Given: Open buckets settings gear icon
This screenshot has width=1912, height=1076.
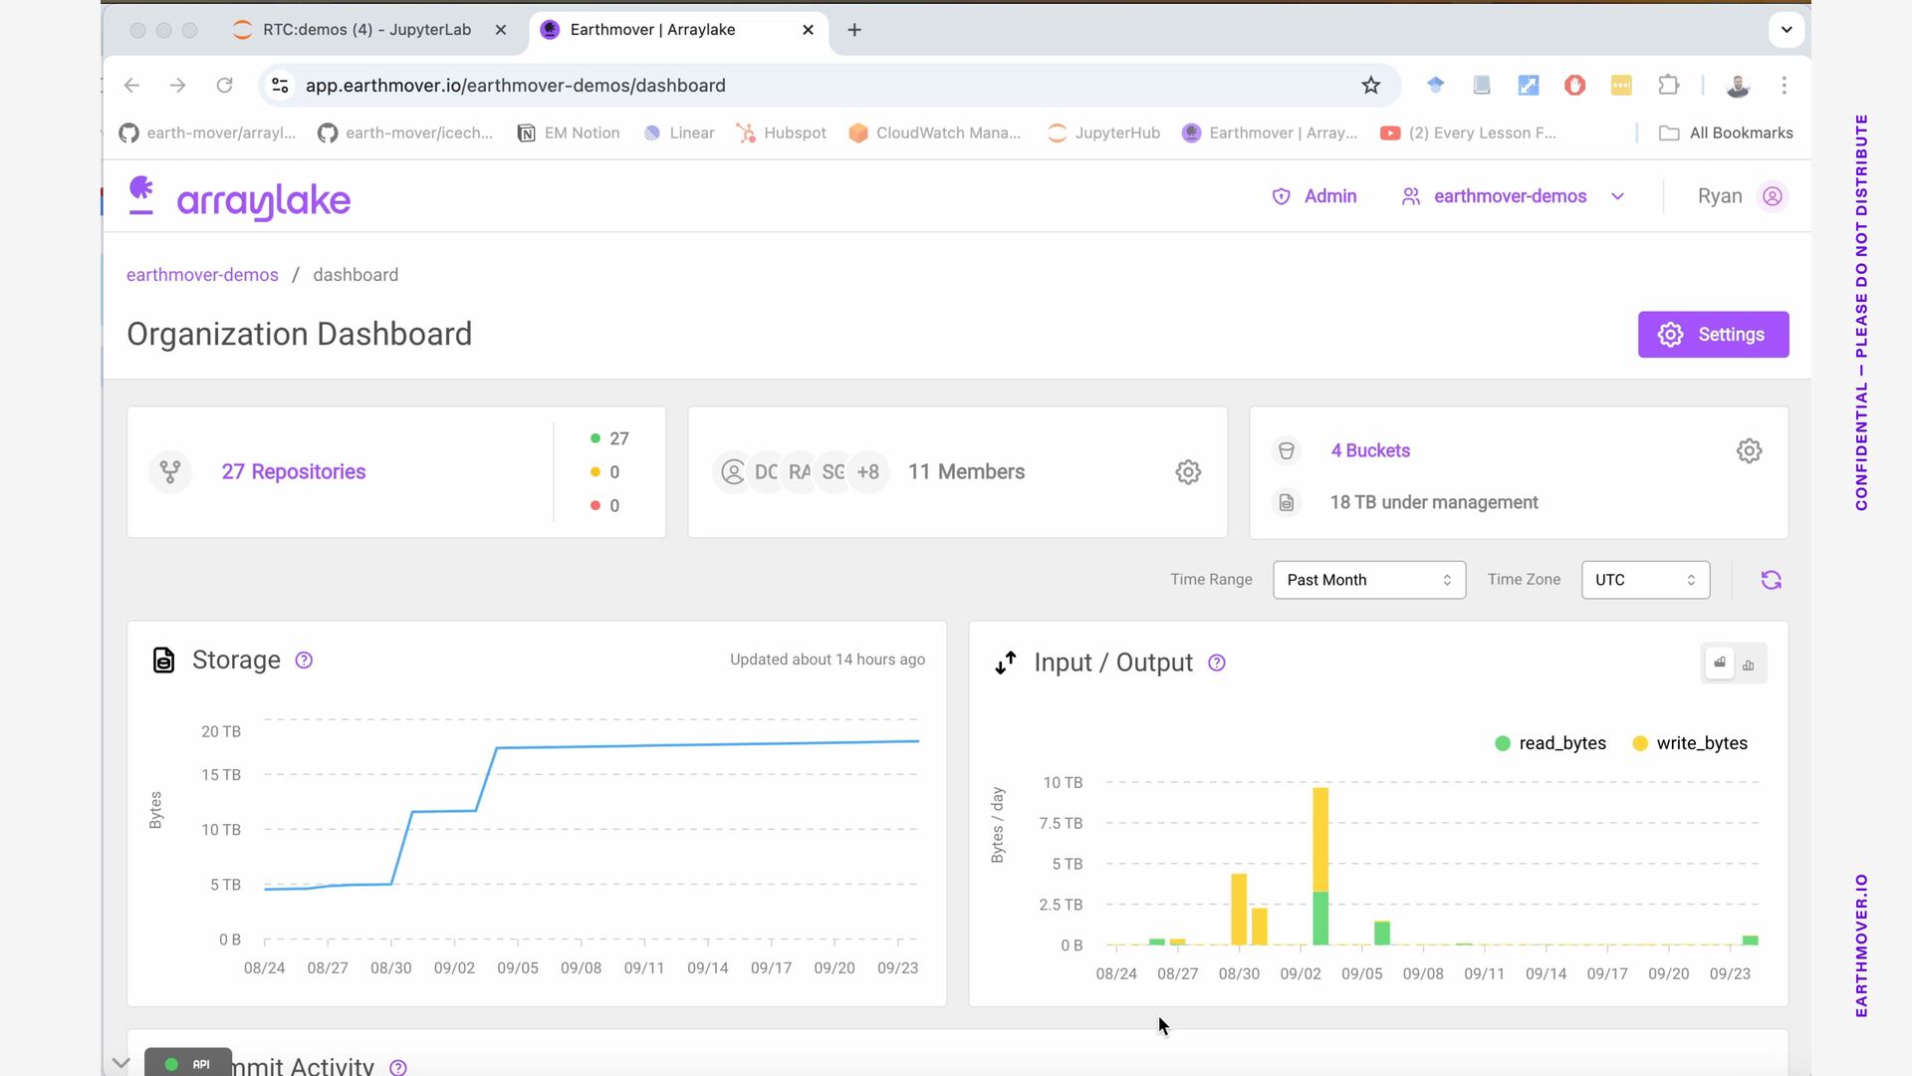Looking at the screenshot, I should click(x=1749, y=450).
